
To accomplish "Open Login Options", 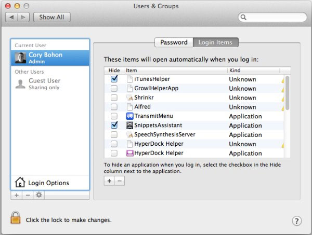I will pos(50,183).
